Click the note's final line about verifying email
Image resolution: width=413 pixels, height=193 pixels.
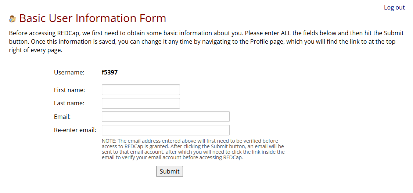172,158
